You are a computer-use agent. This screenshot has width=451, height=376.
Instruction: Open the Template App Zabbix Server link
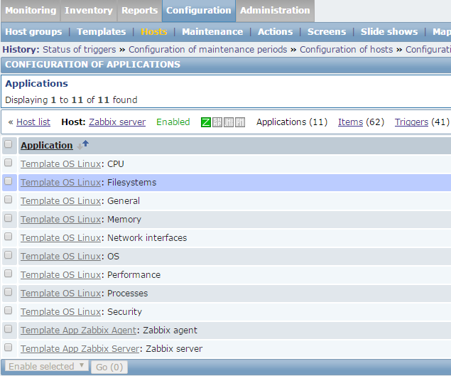(80, 349)
